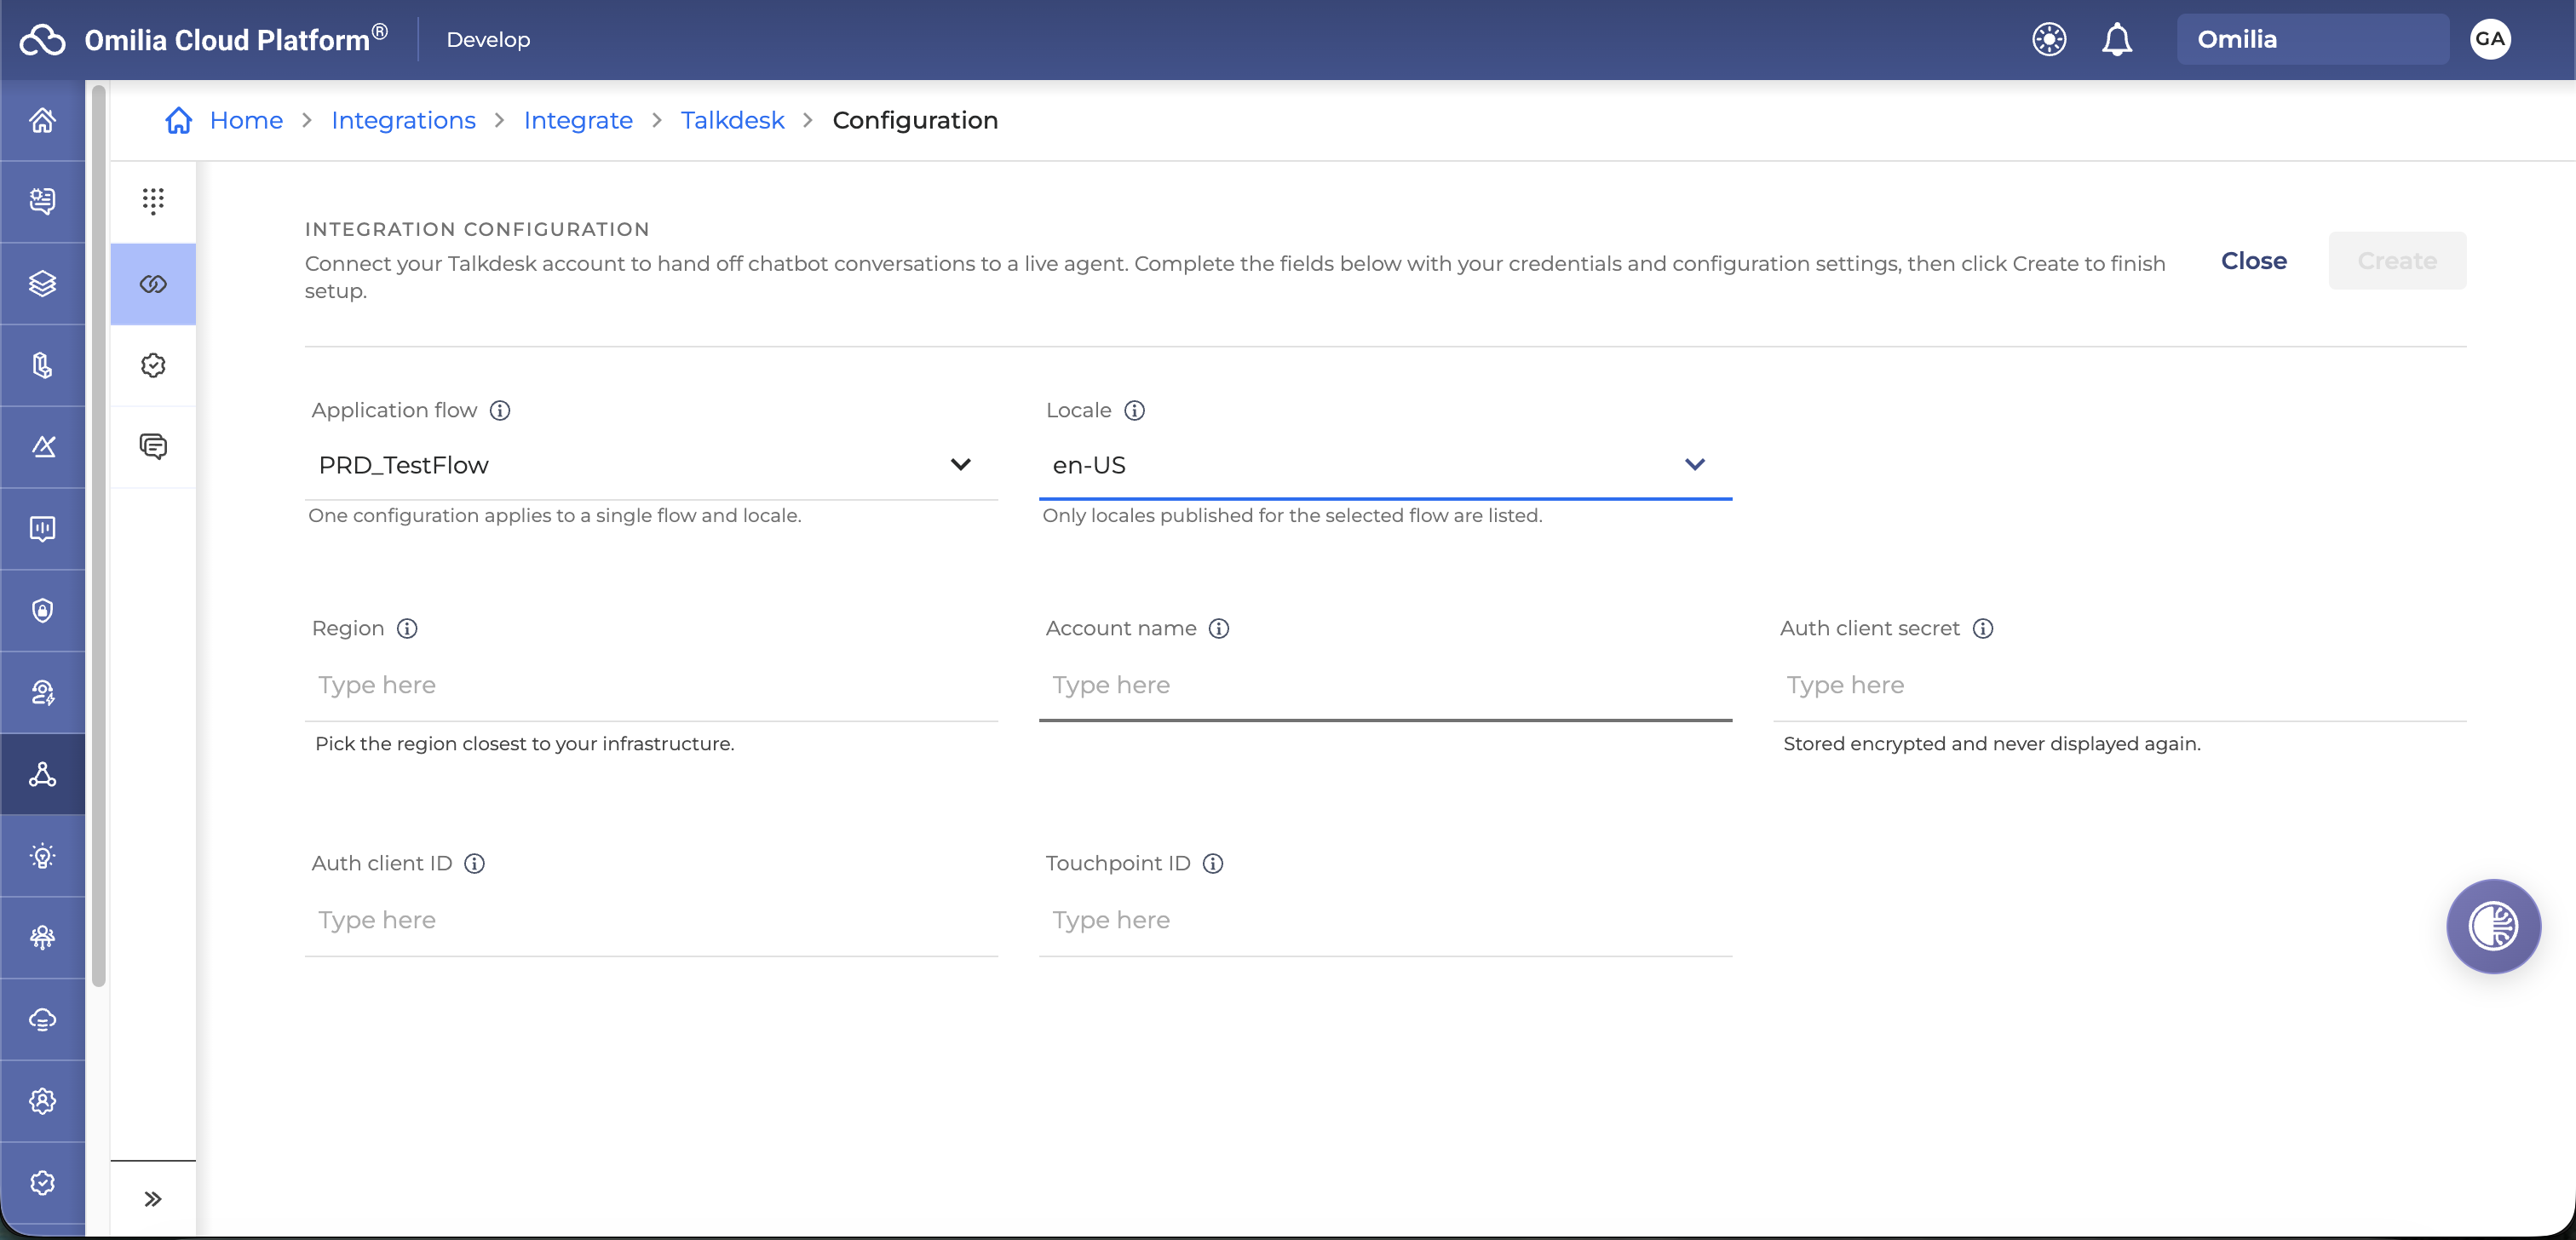Click the phone handset sidebar icon
The width and height of the screenshot is (2576, 1240).
pyautogui.click(x=42, y=366)
